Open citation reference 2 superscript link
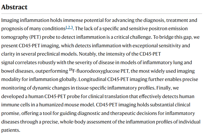Viewport: 204px width, 135px height. (x=69, y=28)
